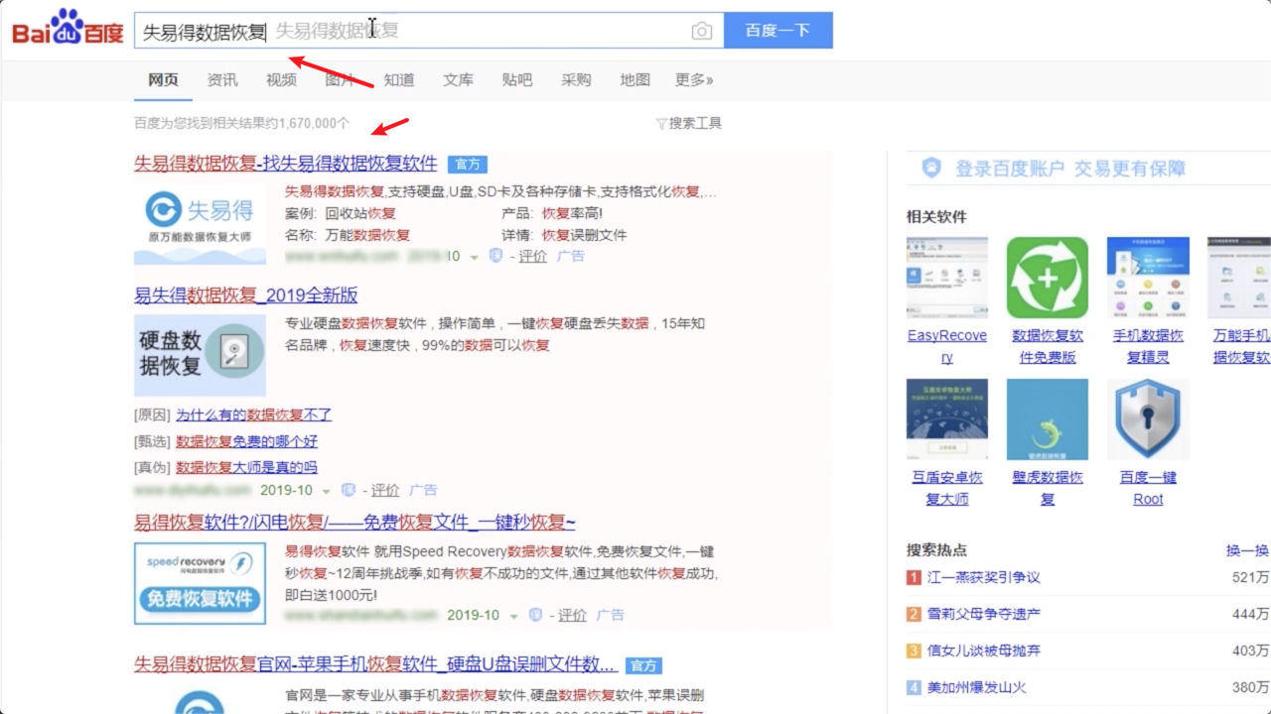The width and height of the screenshot is (1271, 714).
Task: Click shield icon beside third result's 评价
Action: 535,615
